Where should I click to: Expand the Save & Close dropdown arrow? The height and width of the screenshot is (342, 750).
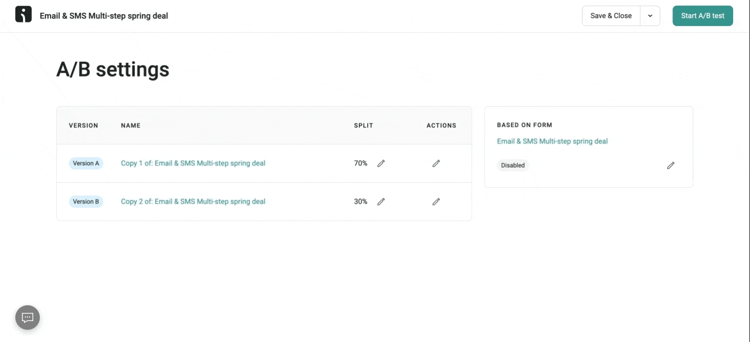tap(650, 16)
